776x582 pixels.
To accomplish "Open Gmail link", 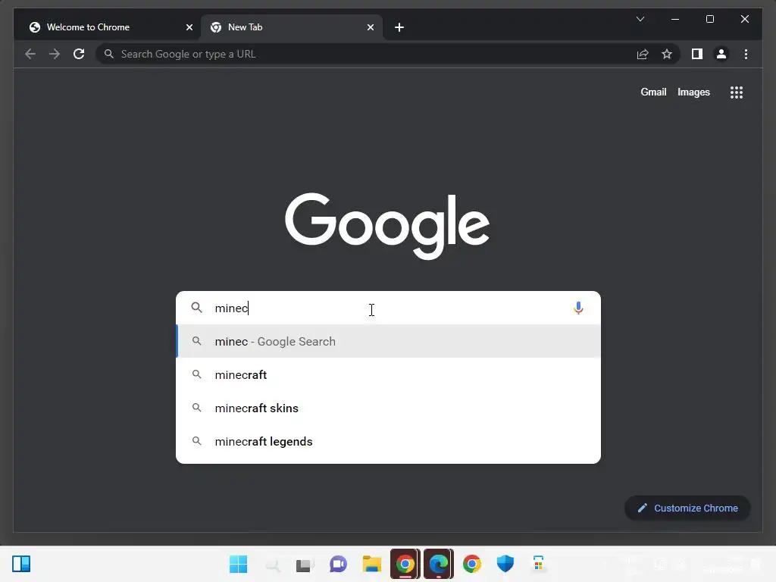I will tap(653, 92).
